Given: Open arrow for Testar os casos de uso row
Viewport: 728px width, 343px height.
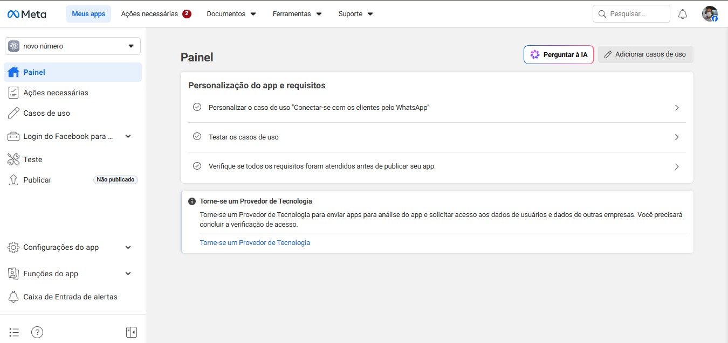Looking at the screenshot, I should point(677,137).
